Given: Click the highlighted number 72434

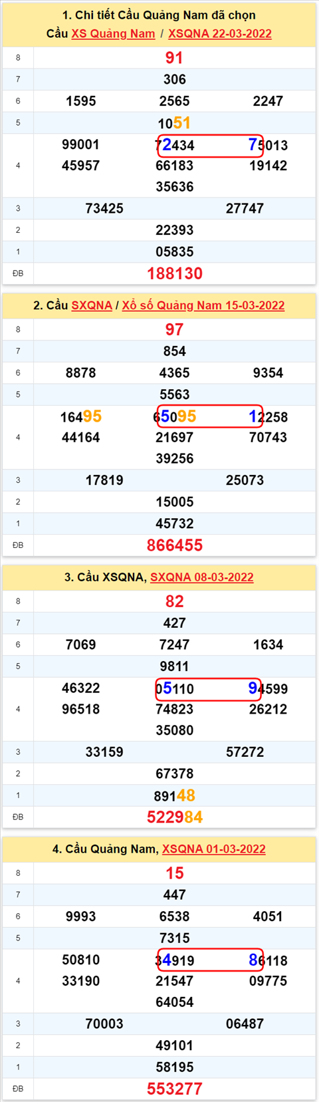Looking at the screenshot, I should tap(175, 145).
